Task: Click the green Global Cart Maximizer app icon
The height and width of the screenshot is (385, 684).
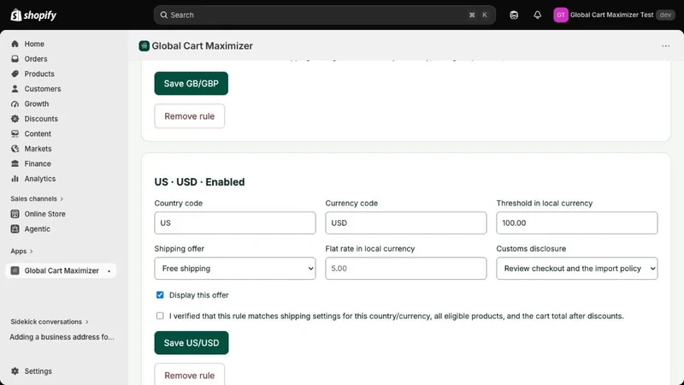Action: [x=144, y=46]
